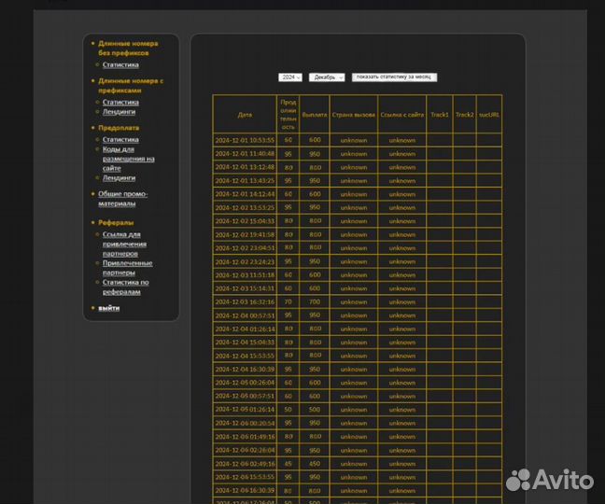Open Лендинги under the Предоплата section

pyautogui.click(x=119, y=177)
